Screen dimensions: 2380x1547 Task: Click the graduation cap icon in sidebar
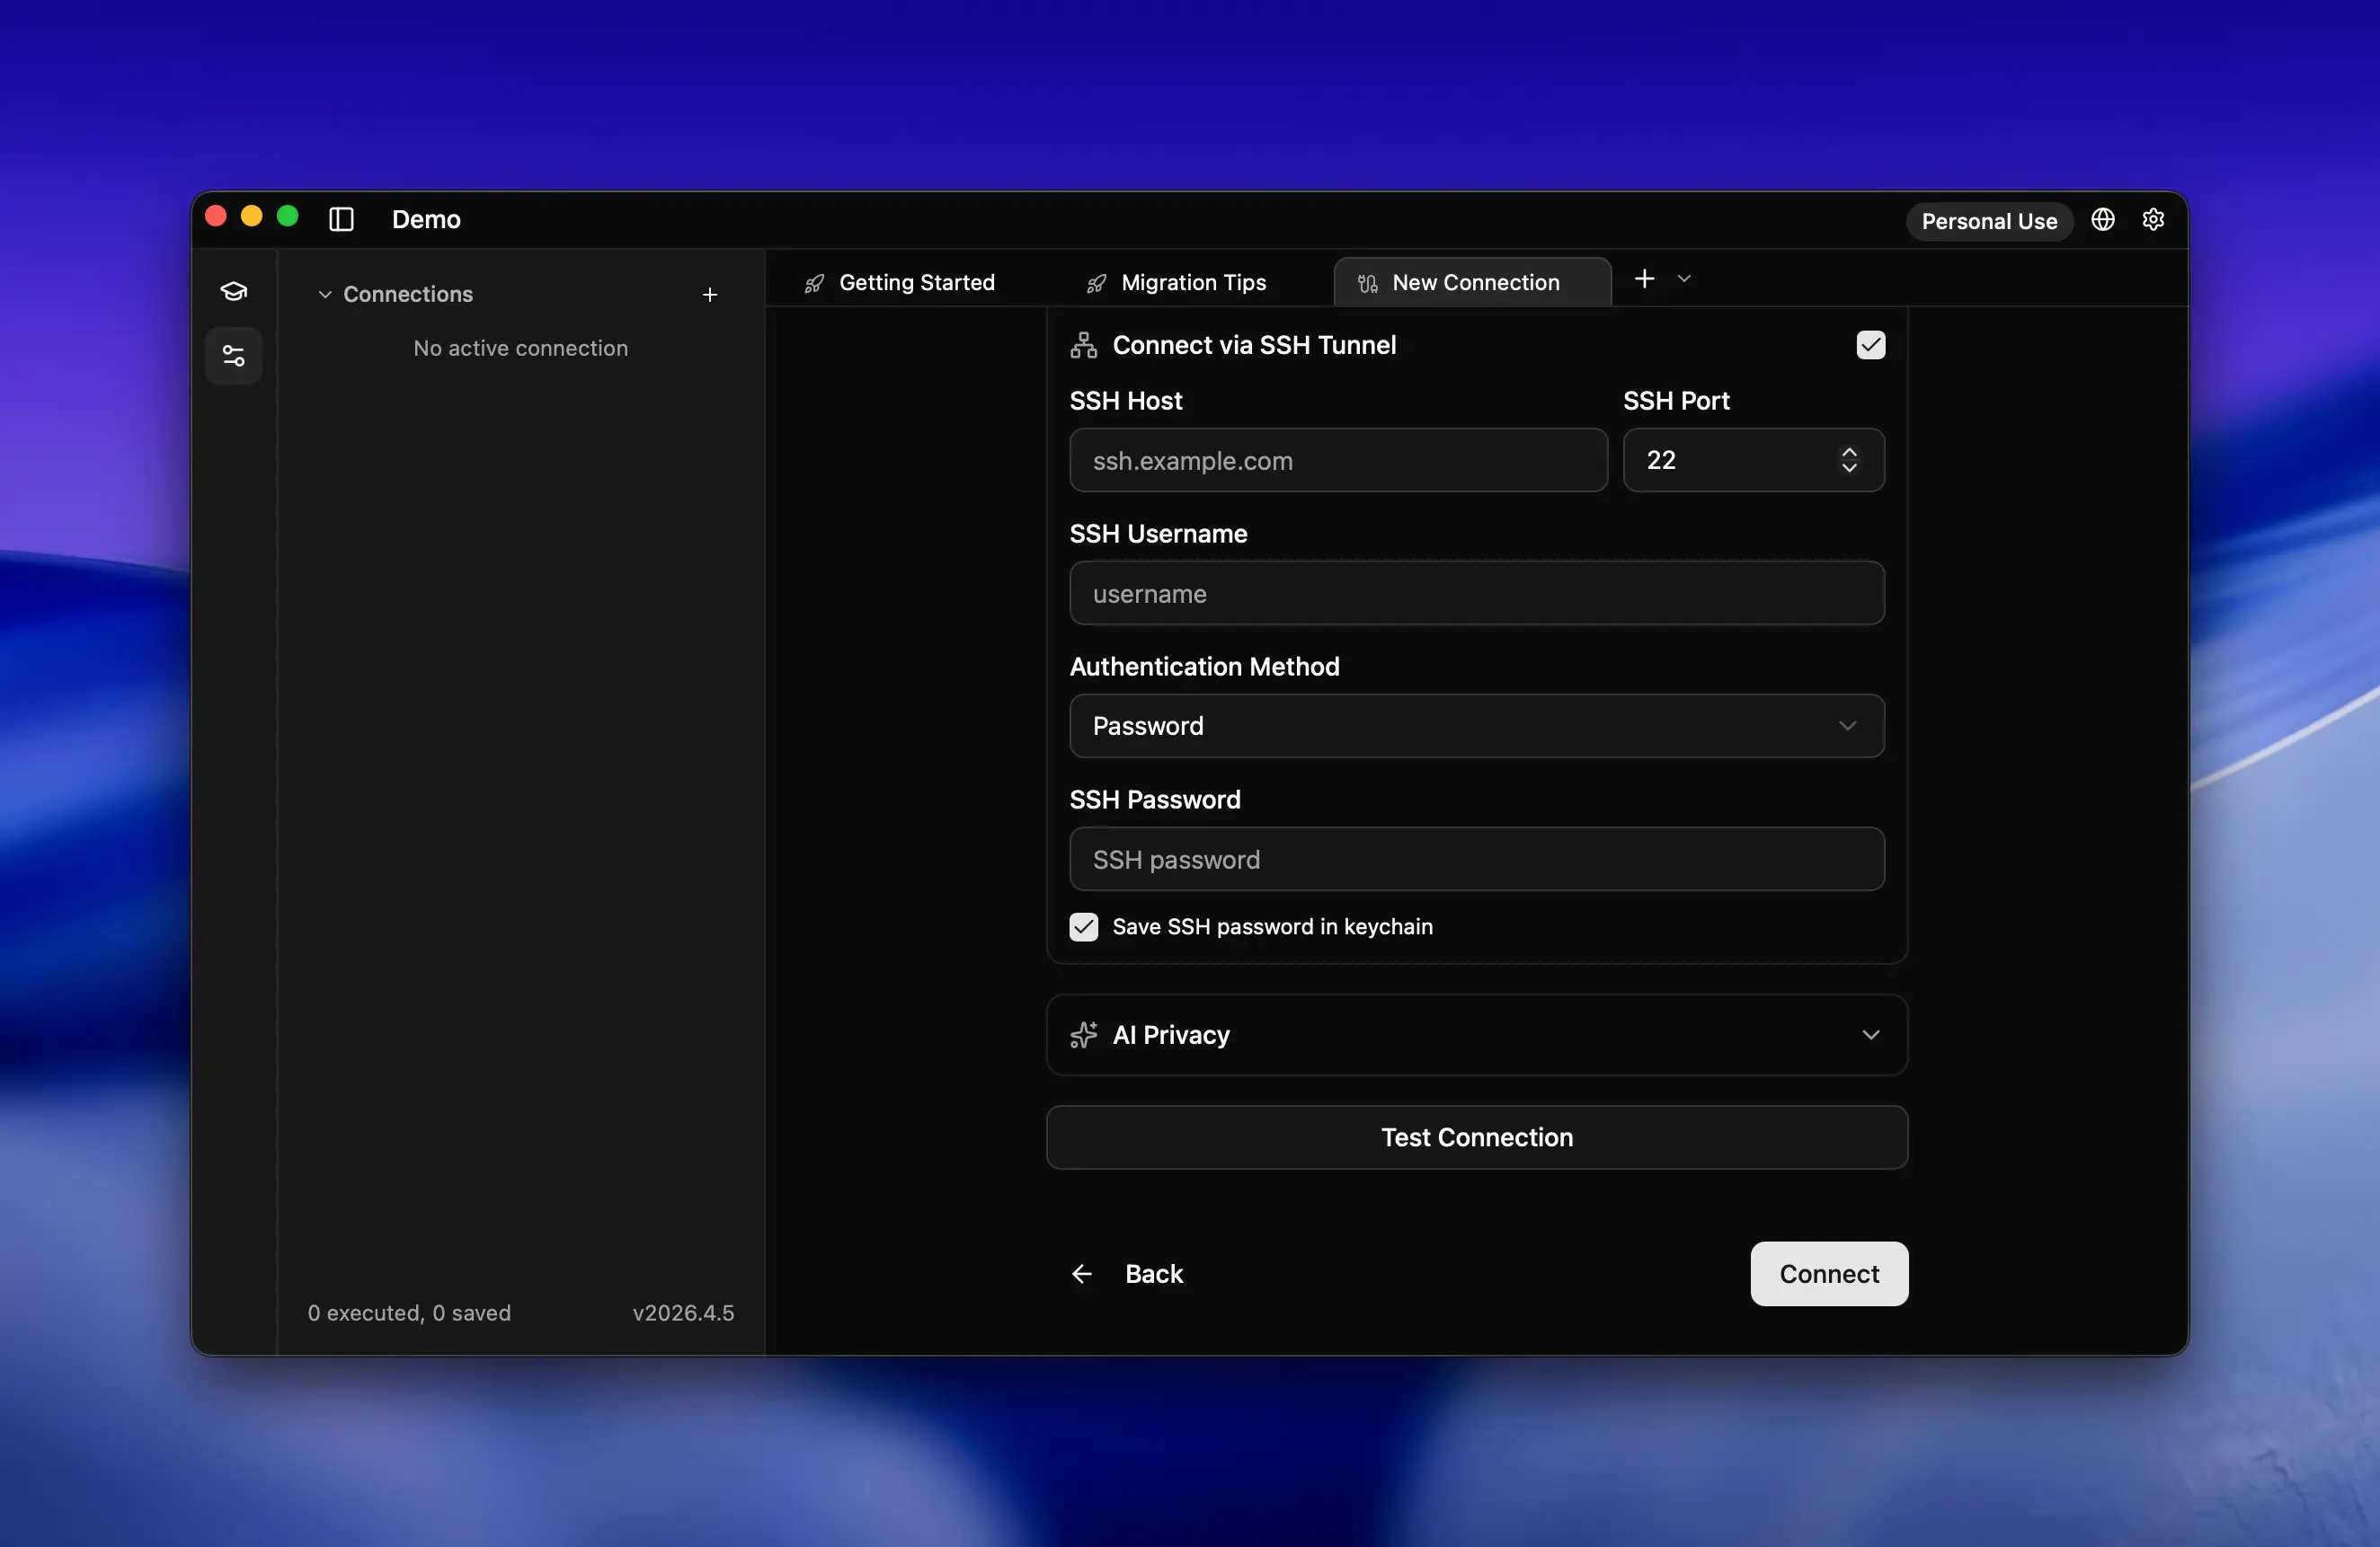[x=234, y=291]
